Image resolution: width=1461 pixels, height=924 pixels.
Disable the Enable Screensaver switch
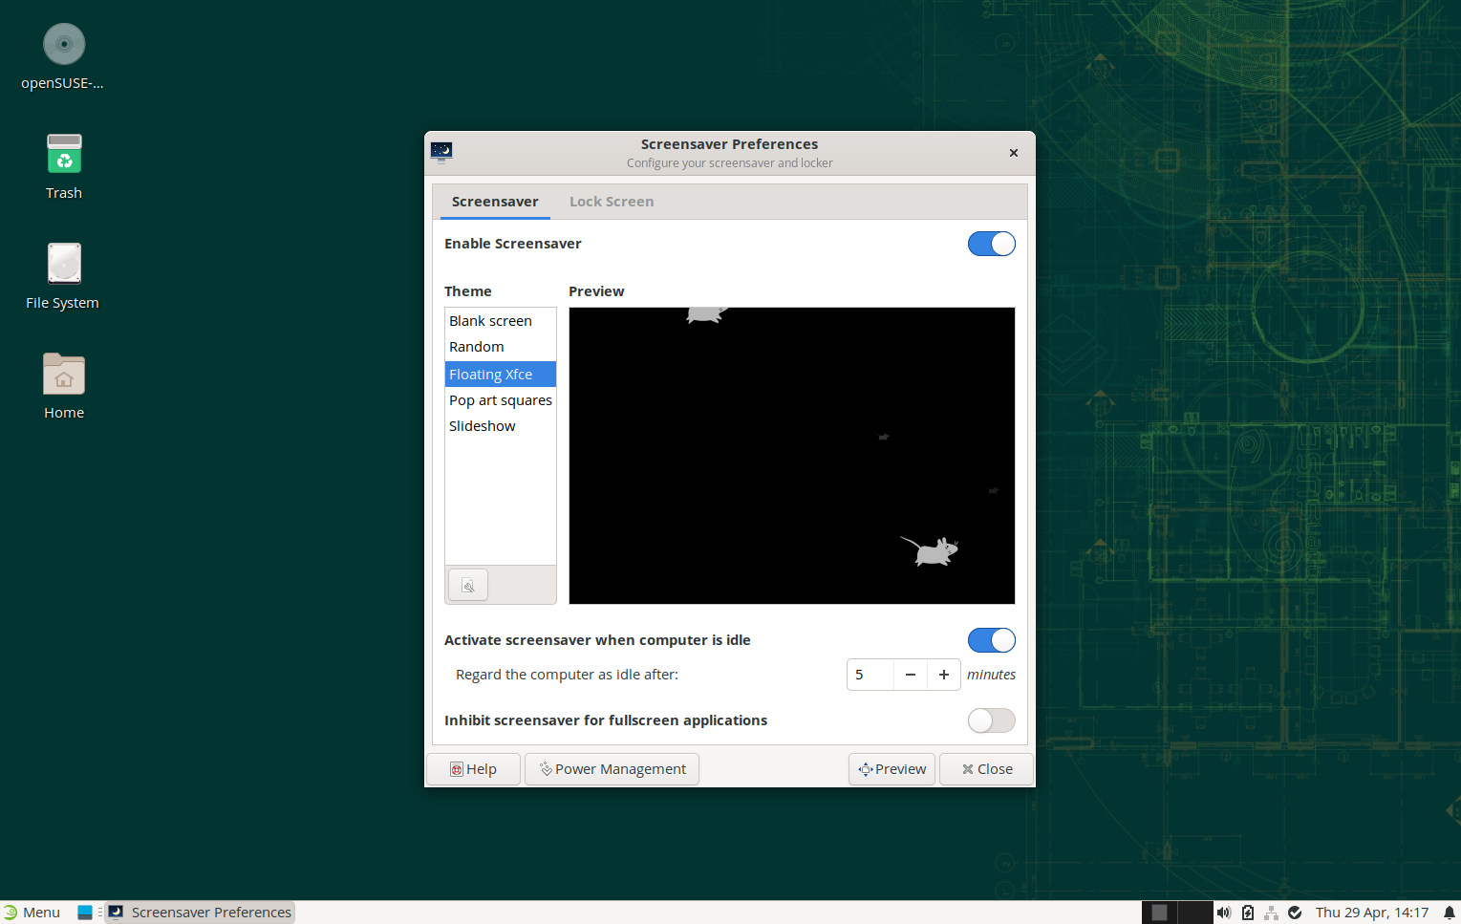tap(991, 244)
